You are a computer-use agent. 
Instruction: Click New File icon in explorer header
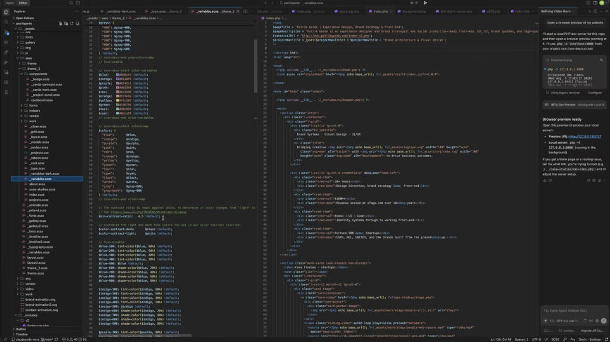pyautogui.click(x=60, y=24)
